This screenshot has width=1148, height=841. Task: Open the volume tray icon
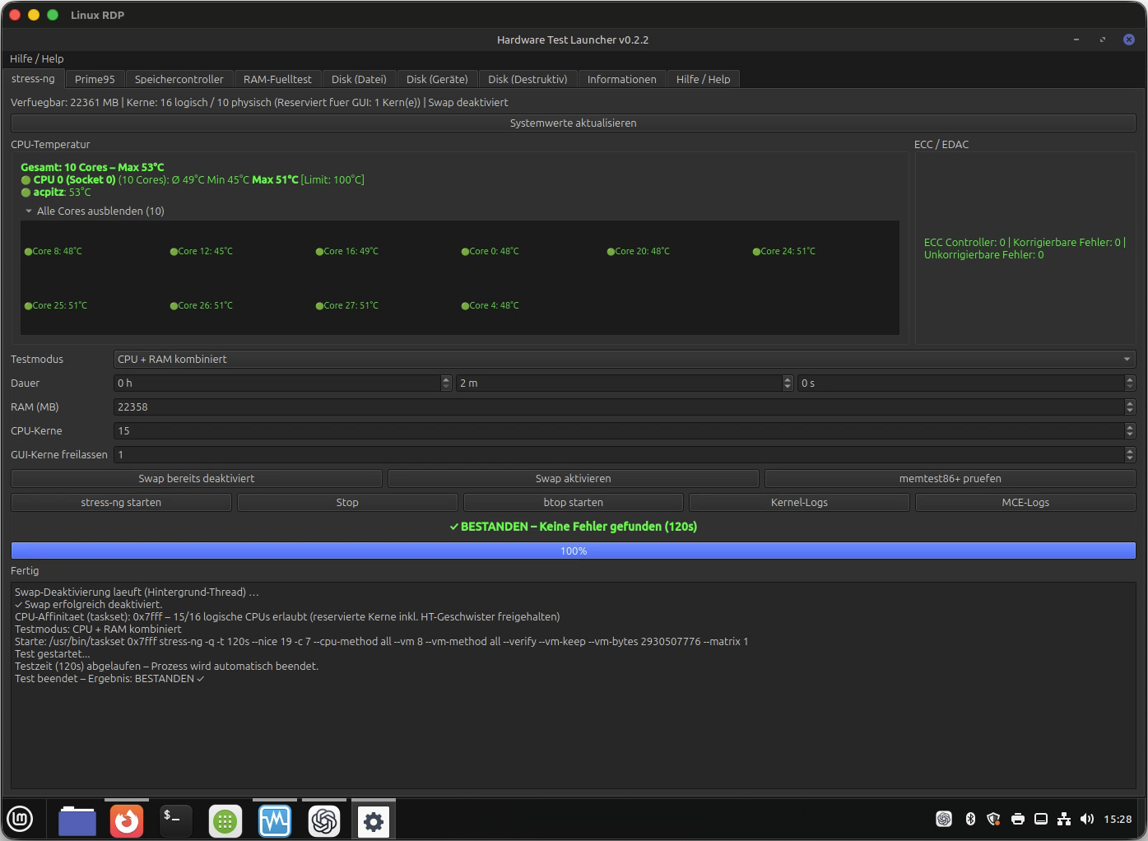1087,819
